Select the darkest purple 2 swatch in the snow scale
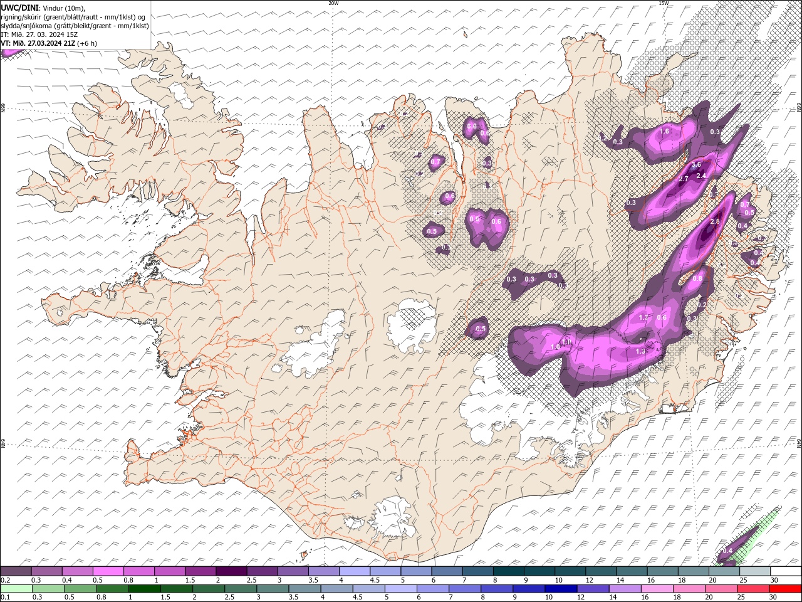The width and height of the screenshot is (802, 602). tap(231, 571)
